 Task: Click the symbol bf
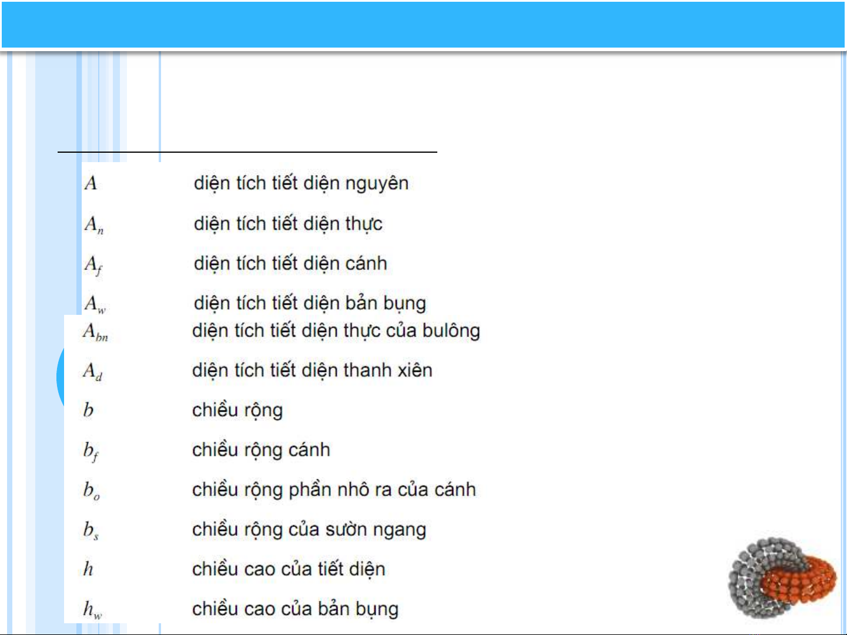pyautogui.click(x=91, y=452)
